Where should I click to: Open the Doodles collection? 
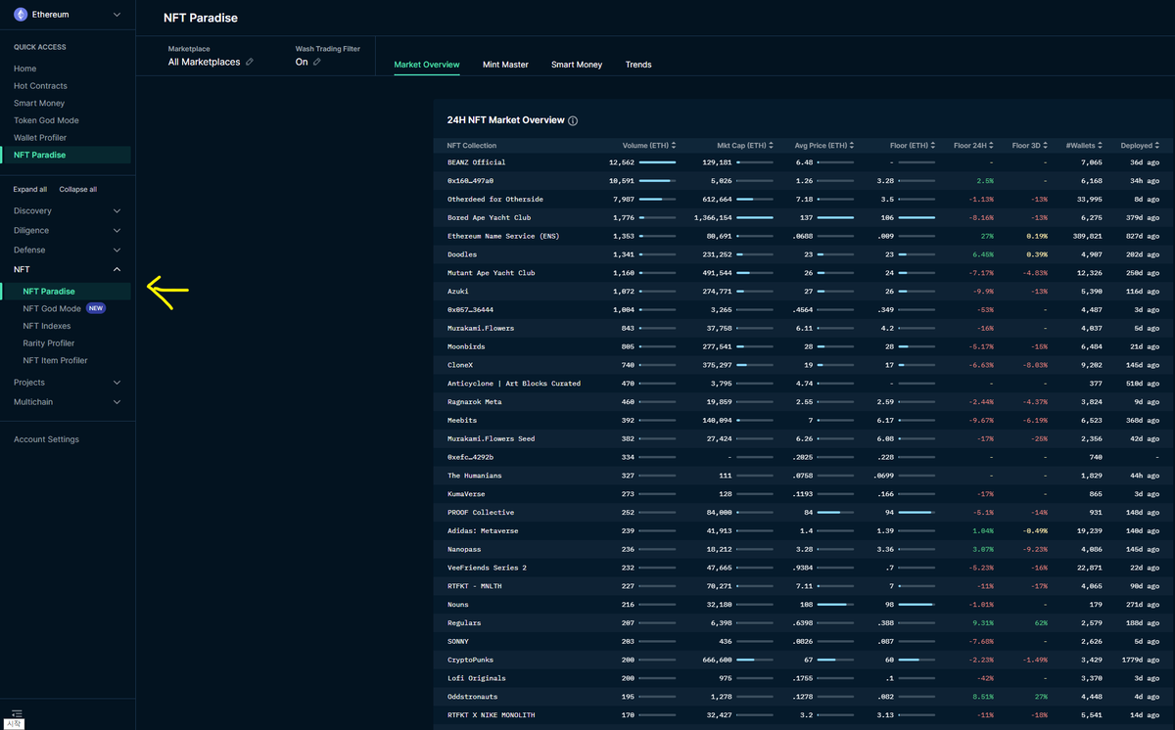pos(462,254)
